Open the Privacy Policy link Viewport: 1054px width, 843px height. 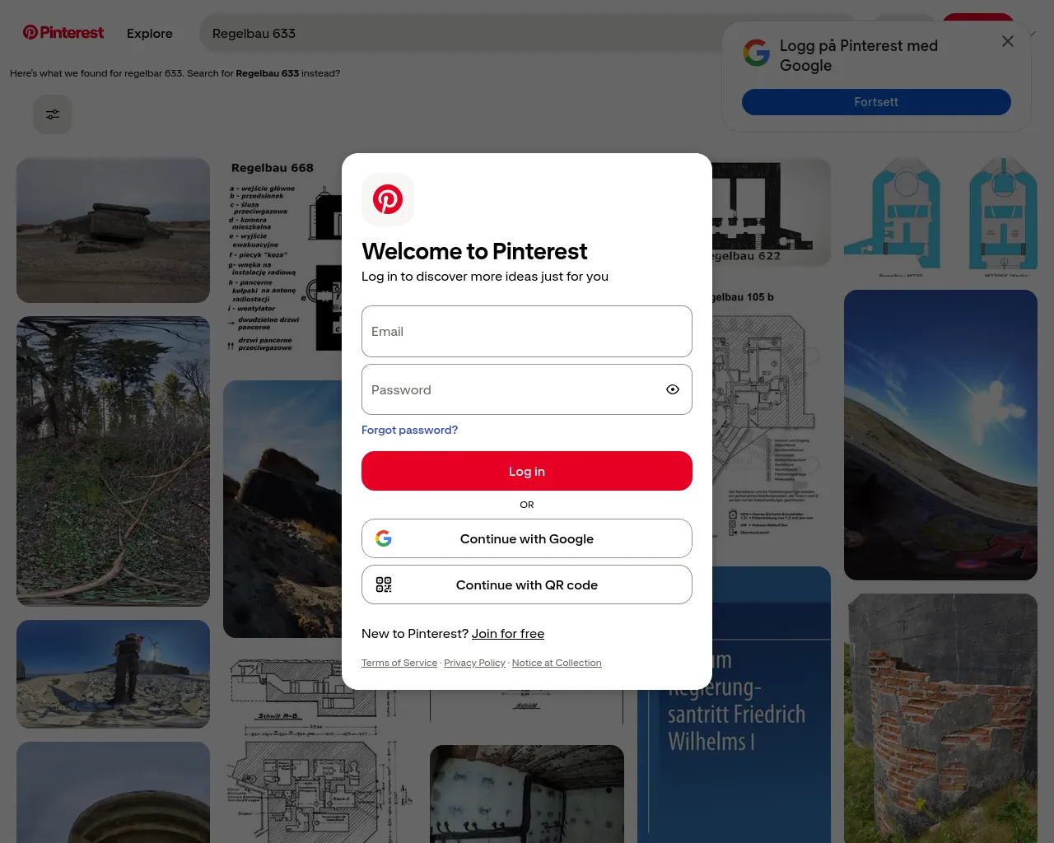[x=474, y=663]
